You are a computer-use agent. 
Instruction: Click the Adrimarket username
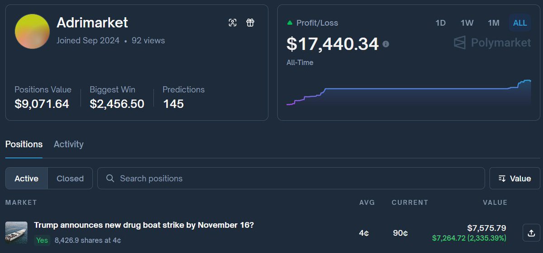click(92, 23)
